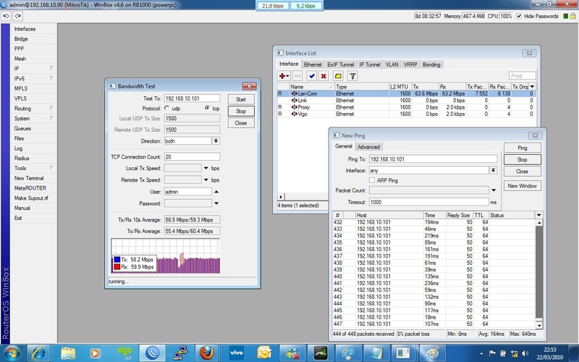This screenshot has height=362, width=579.
Task: Open the Direction dropdown in Bandwidth Test
Action: pos(216,141)
